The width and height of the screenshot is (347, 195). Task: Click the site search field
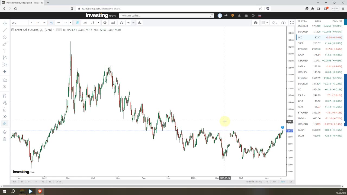[166, 16]
